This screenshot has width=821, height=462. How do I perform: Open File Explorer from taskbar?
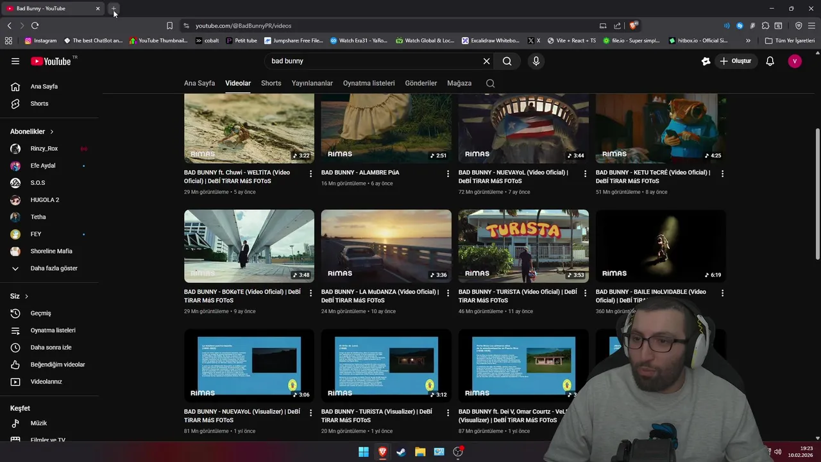(420, 452)
